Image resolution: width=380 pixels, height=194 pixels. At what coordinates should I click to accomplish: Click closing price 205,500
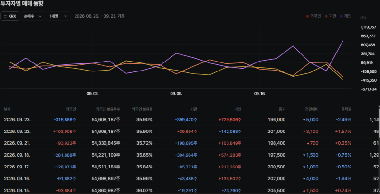coord(276,191)
